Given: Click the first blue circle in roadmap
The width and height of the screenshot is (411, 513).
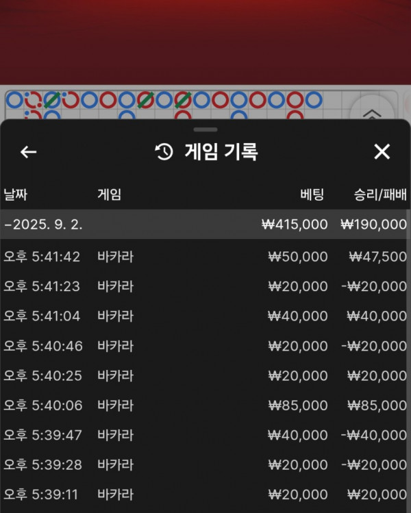Looking at the screenshot, I should (x=14, y=100).
